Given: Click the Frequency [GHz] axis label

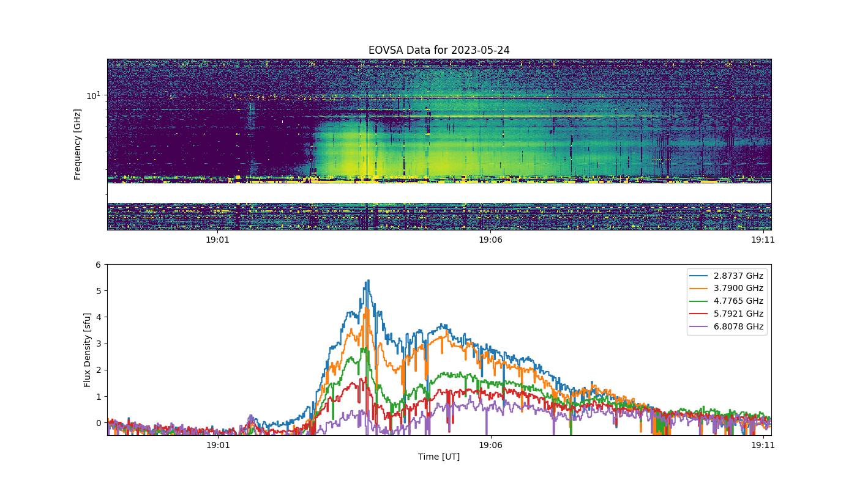Looking at the screenshot, I should tap(78, 144).
